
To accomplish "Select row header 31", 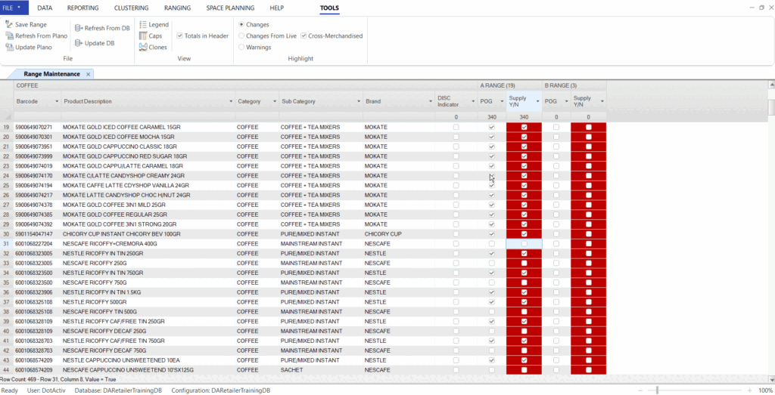I will pos(6,244).
